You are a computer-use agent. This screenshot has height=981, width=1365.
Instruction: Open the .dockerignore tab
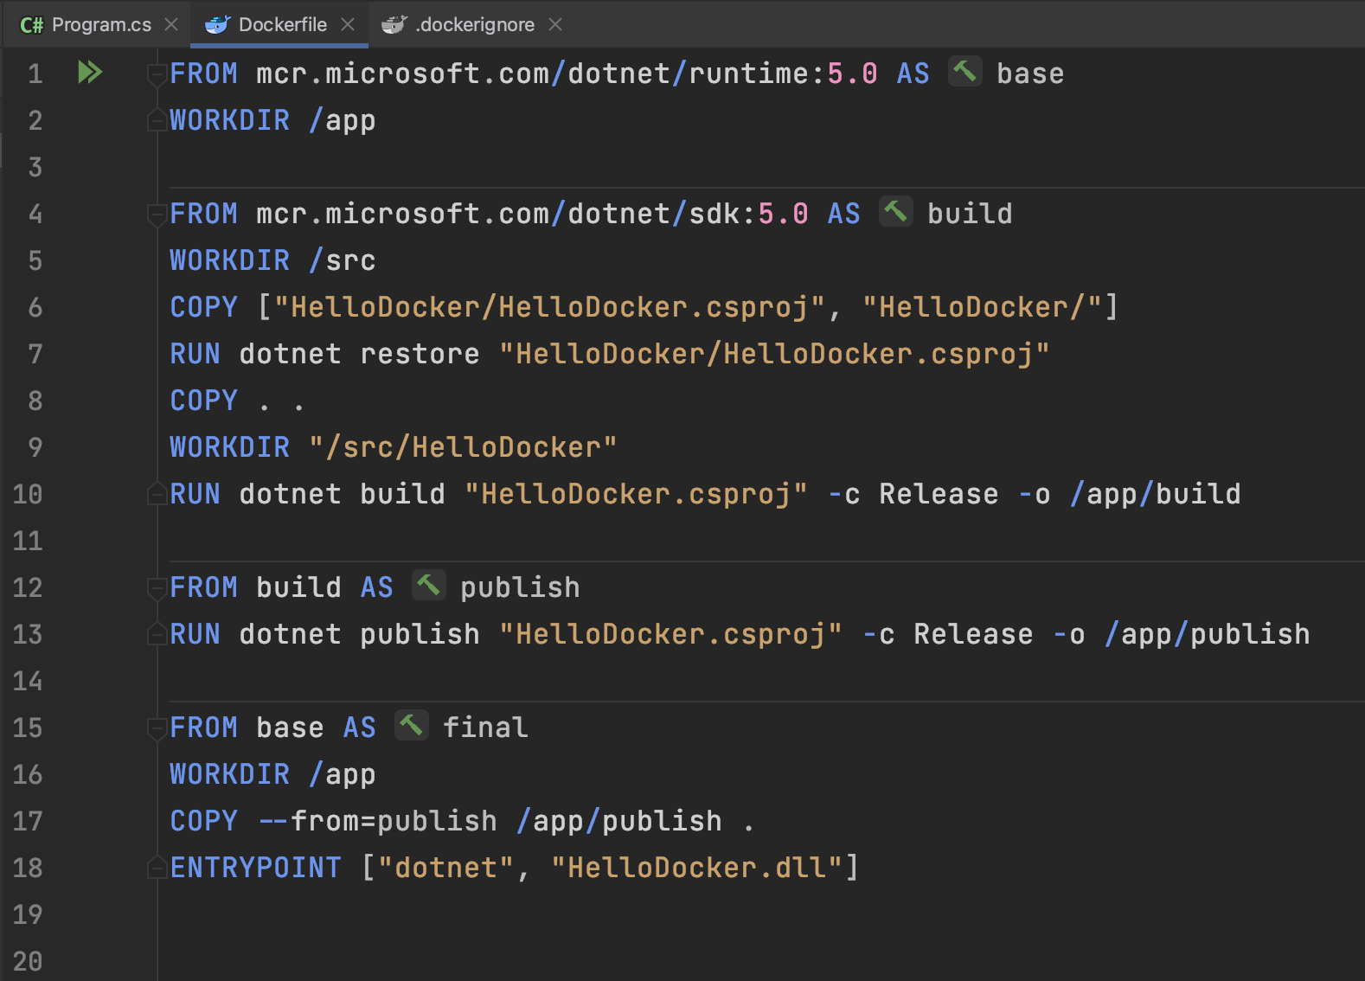pyautogui.click(x=474, y=25)
